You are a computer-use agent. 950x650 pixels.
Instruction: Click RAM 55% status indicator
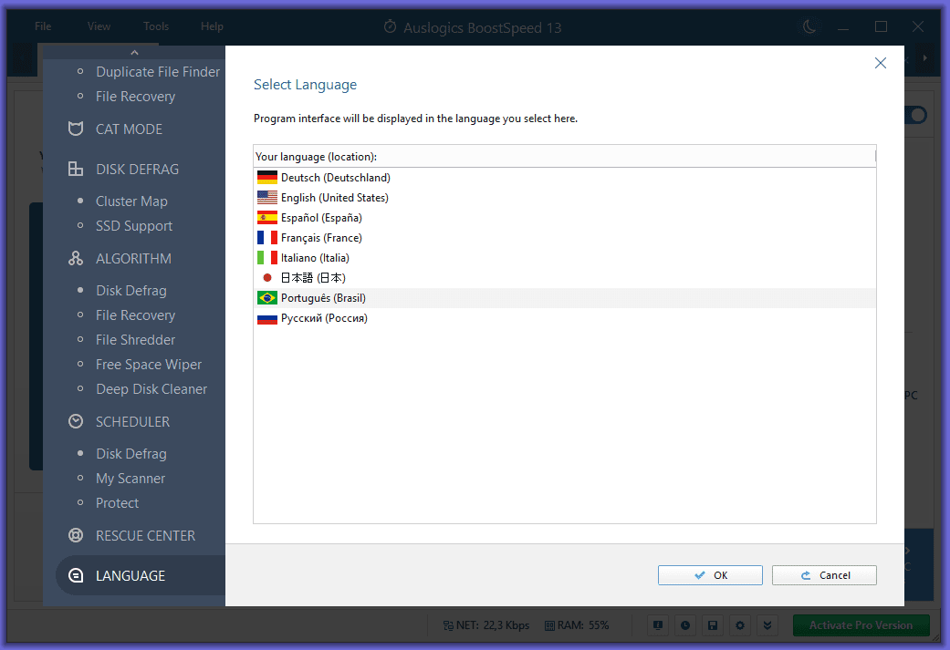[x=577, y=625]
